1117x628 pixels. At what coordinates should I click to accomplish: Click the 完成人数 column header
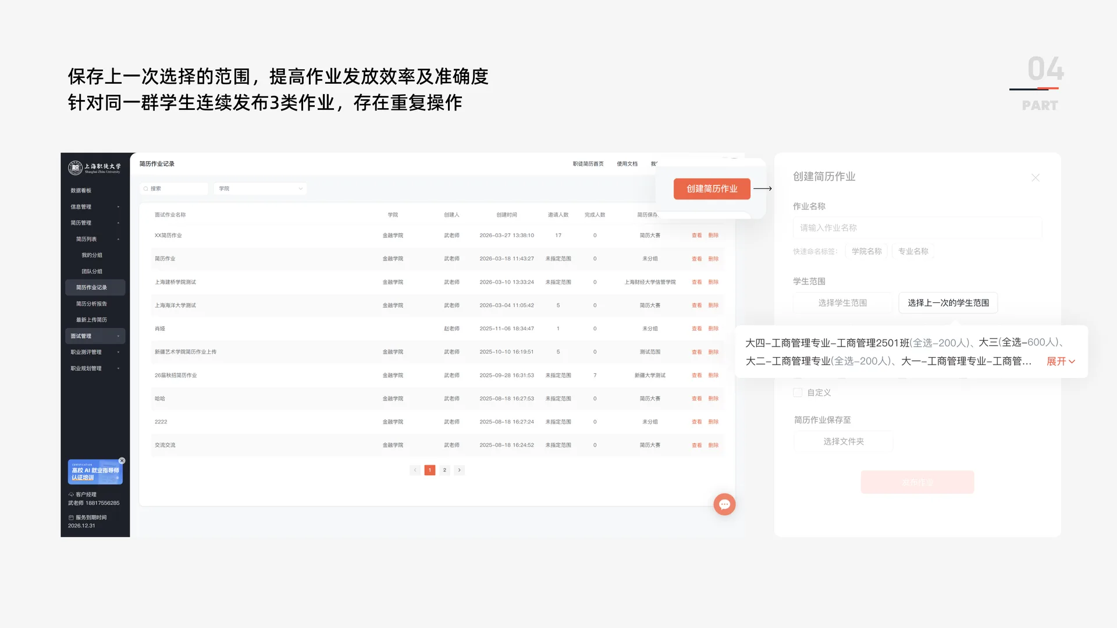(x=595, y=215)
